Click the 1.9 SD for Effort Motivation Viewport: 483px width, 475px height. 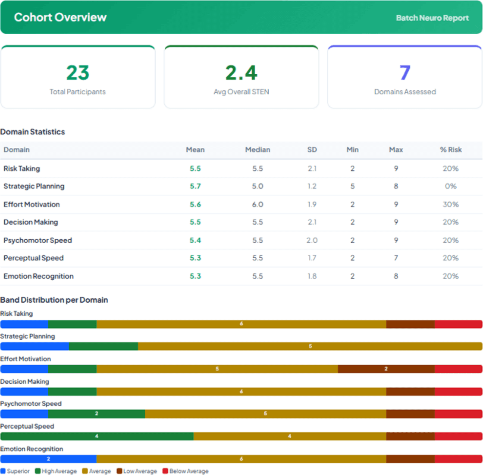click(x=312, y=205)
